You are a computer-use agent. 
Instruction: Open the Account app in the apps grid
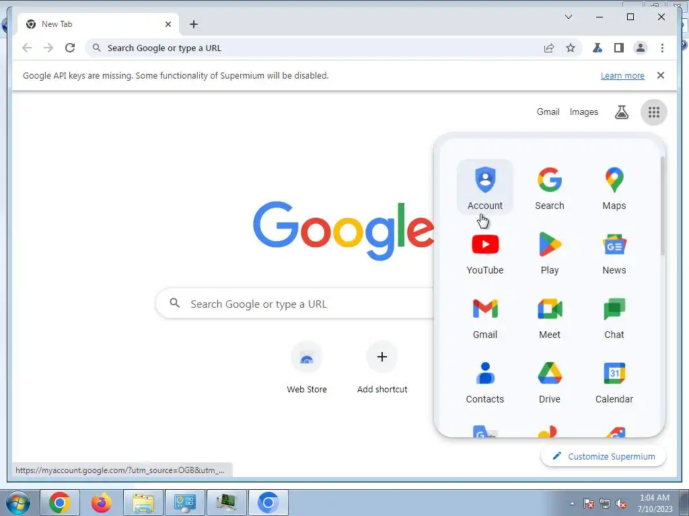(484, 187)
